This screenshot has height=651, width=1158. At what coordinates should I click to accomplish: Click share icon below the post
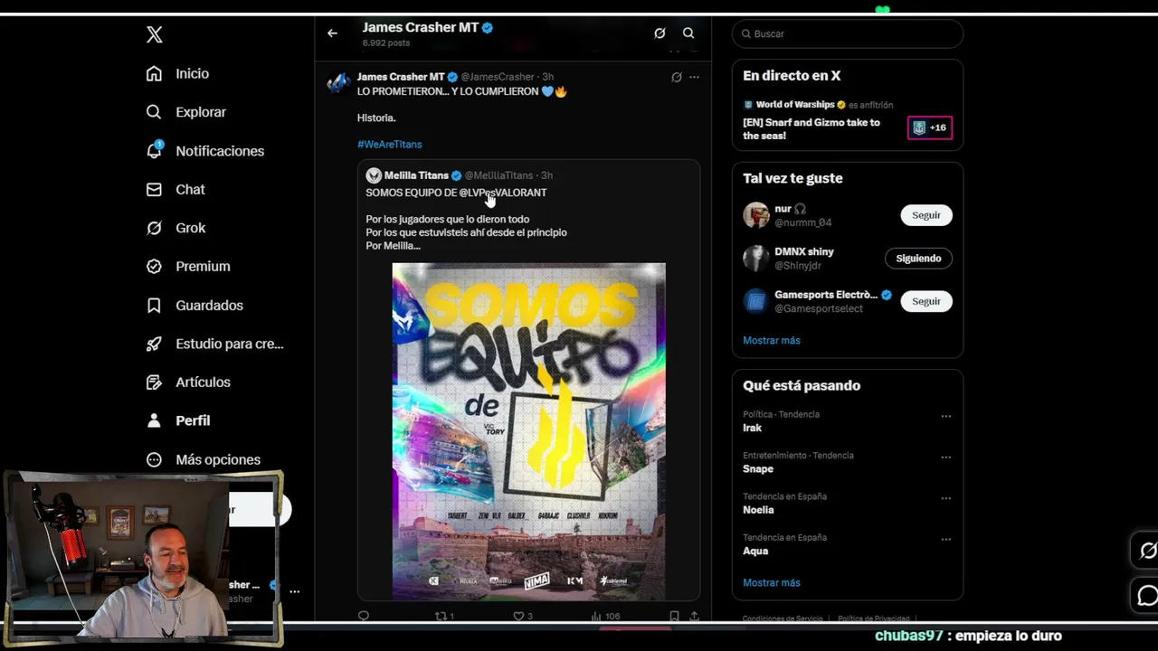point(694,616)
